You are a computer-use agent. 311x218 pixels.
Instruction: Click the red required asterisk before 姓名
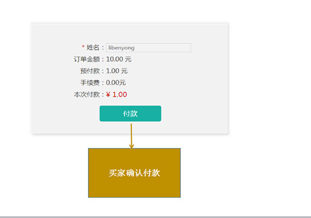pos(83,47)
